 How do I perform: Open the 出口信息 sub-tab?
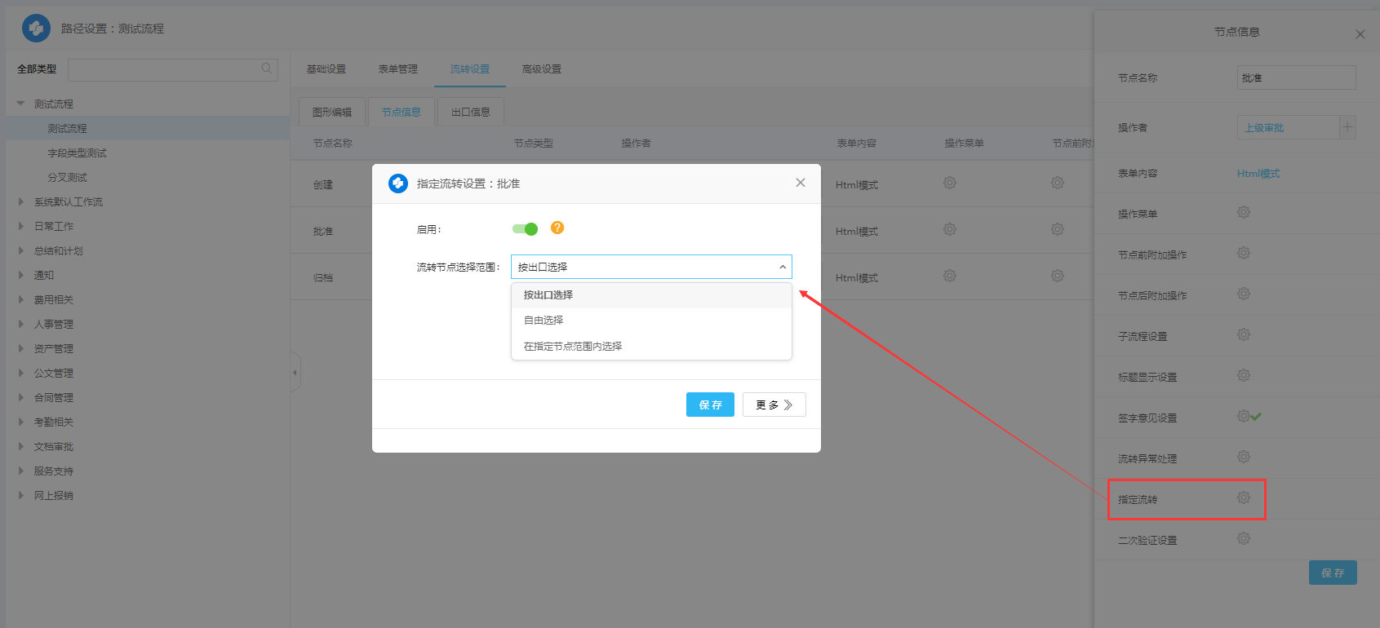[x=470, y=113]
